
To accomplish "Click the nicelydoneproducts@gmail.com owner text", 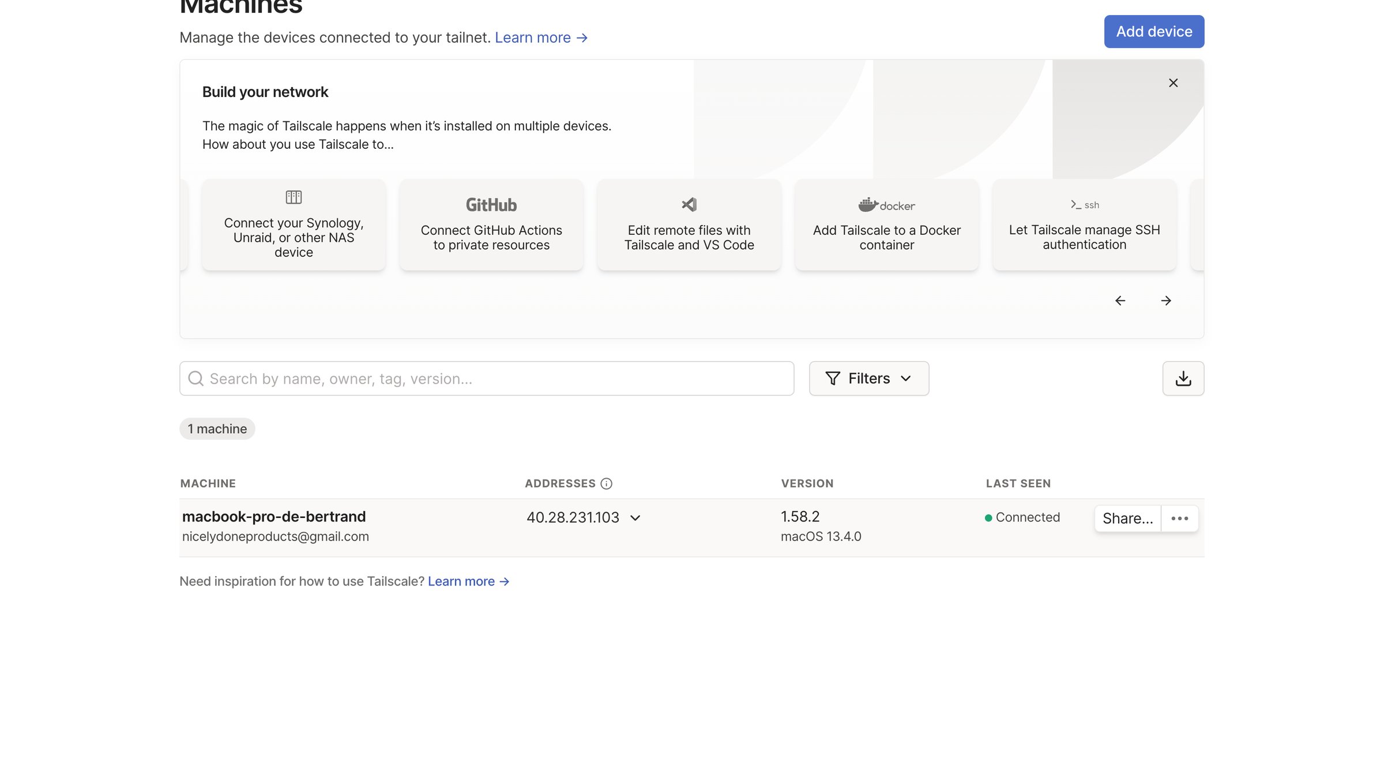I will coord(276,536).
